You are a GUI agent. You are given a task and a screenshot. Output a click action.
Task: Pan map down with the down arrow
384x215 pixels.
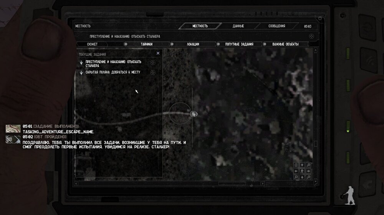coord(303,177)
